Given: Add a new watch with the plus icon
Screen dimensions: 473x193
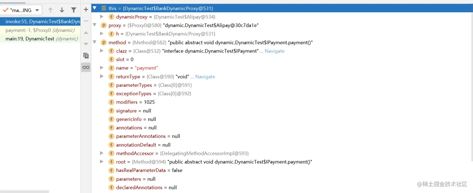Looking at the screenshot, I should (x=86, y=9).
